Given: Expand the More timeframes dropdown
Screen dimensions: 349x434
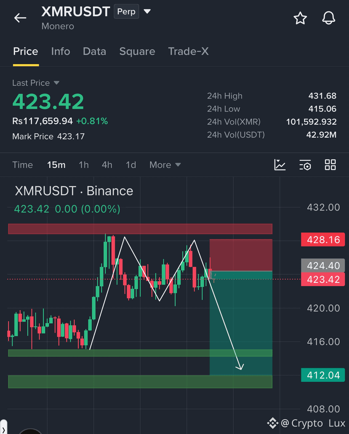Looking at the screenshot, I should pyautogui.click(x=165, y=165).
